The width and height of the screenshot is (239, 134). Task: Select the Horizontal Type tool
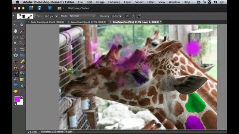(x=15, y=50)
